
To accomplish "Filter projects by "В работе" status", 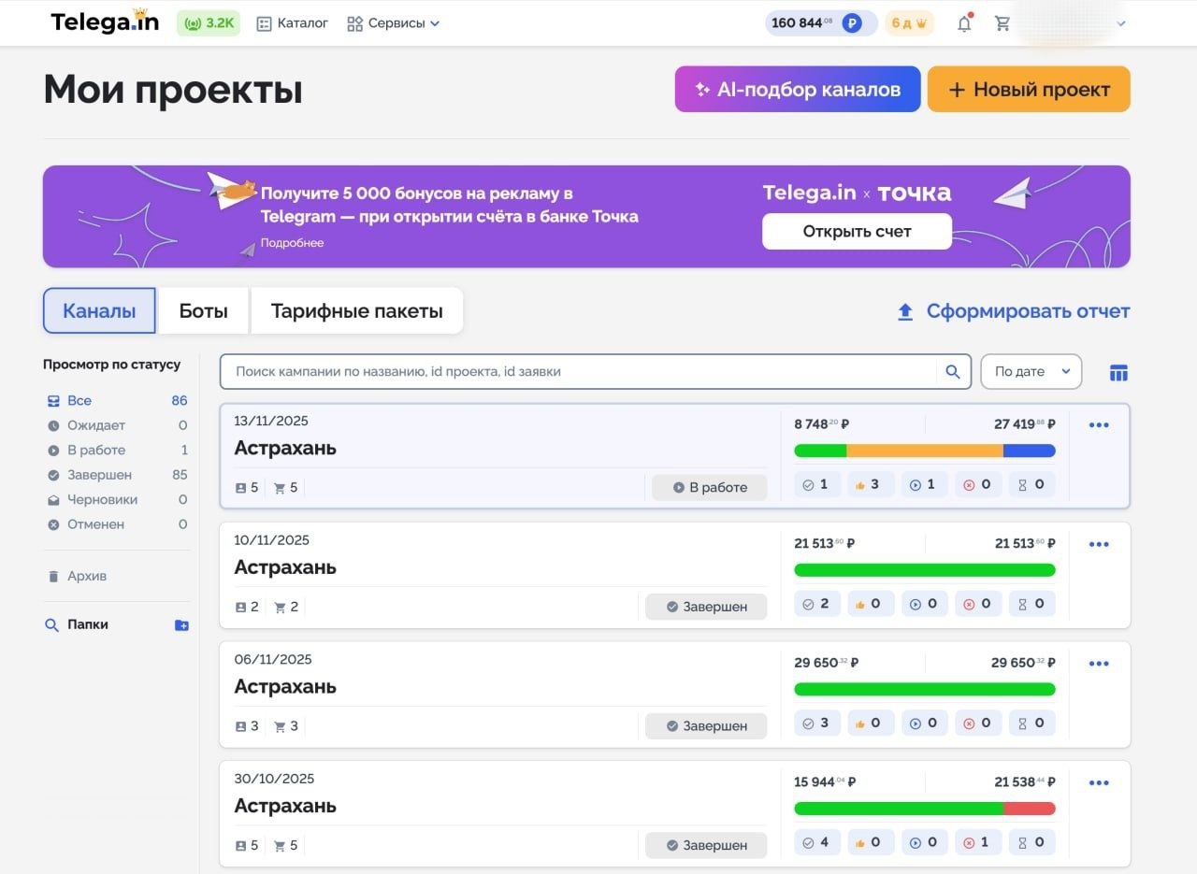I will coord(95,450).
